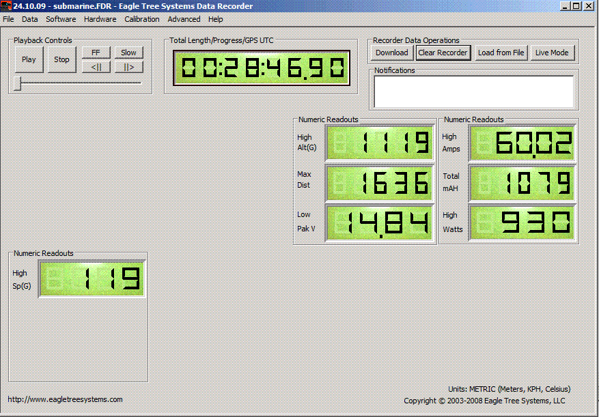Screen dimensions: 599x417
Task: Click the High Sp(G) label
Action: 22,280
